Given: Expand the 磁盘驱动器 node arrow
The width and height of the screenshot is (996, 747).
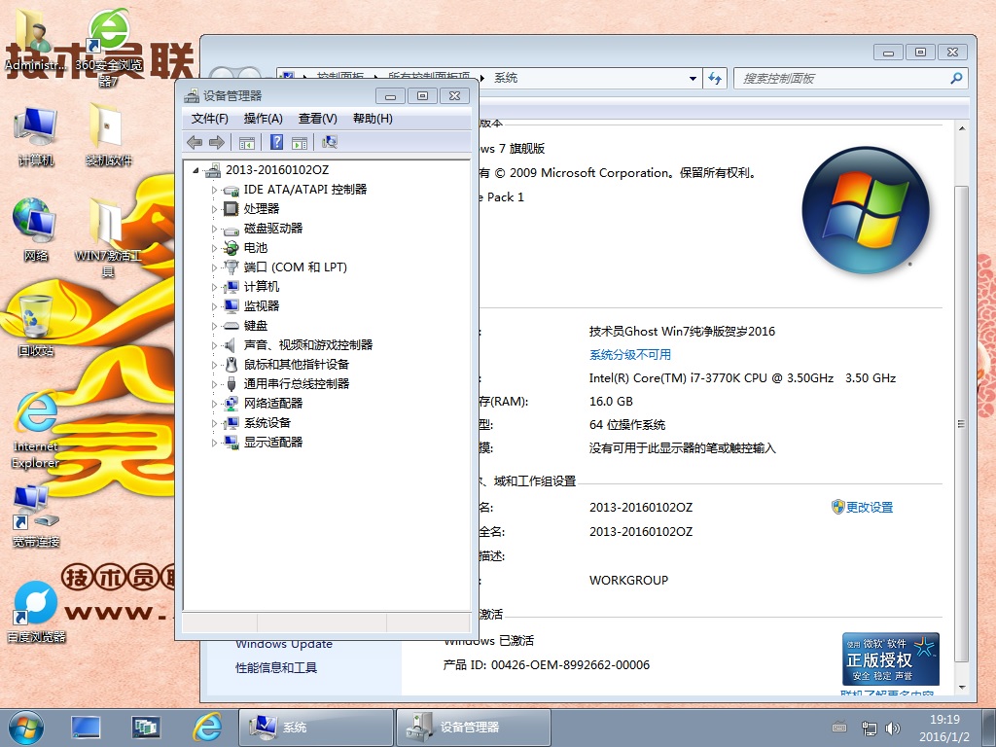Looking at the screenshot, I should [214, 229].
